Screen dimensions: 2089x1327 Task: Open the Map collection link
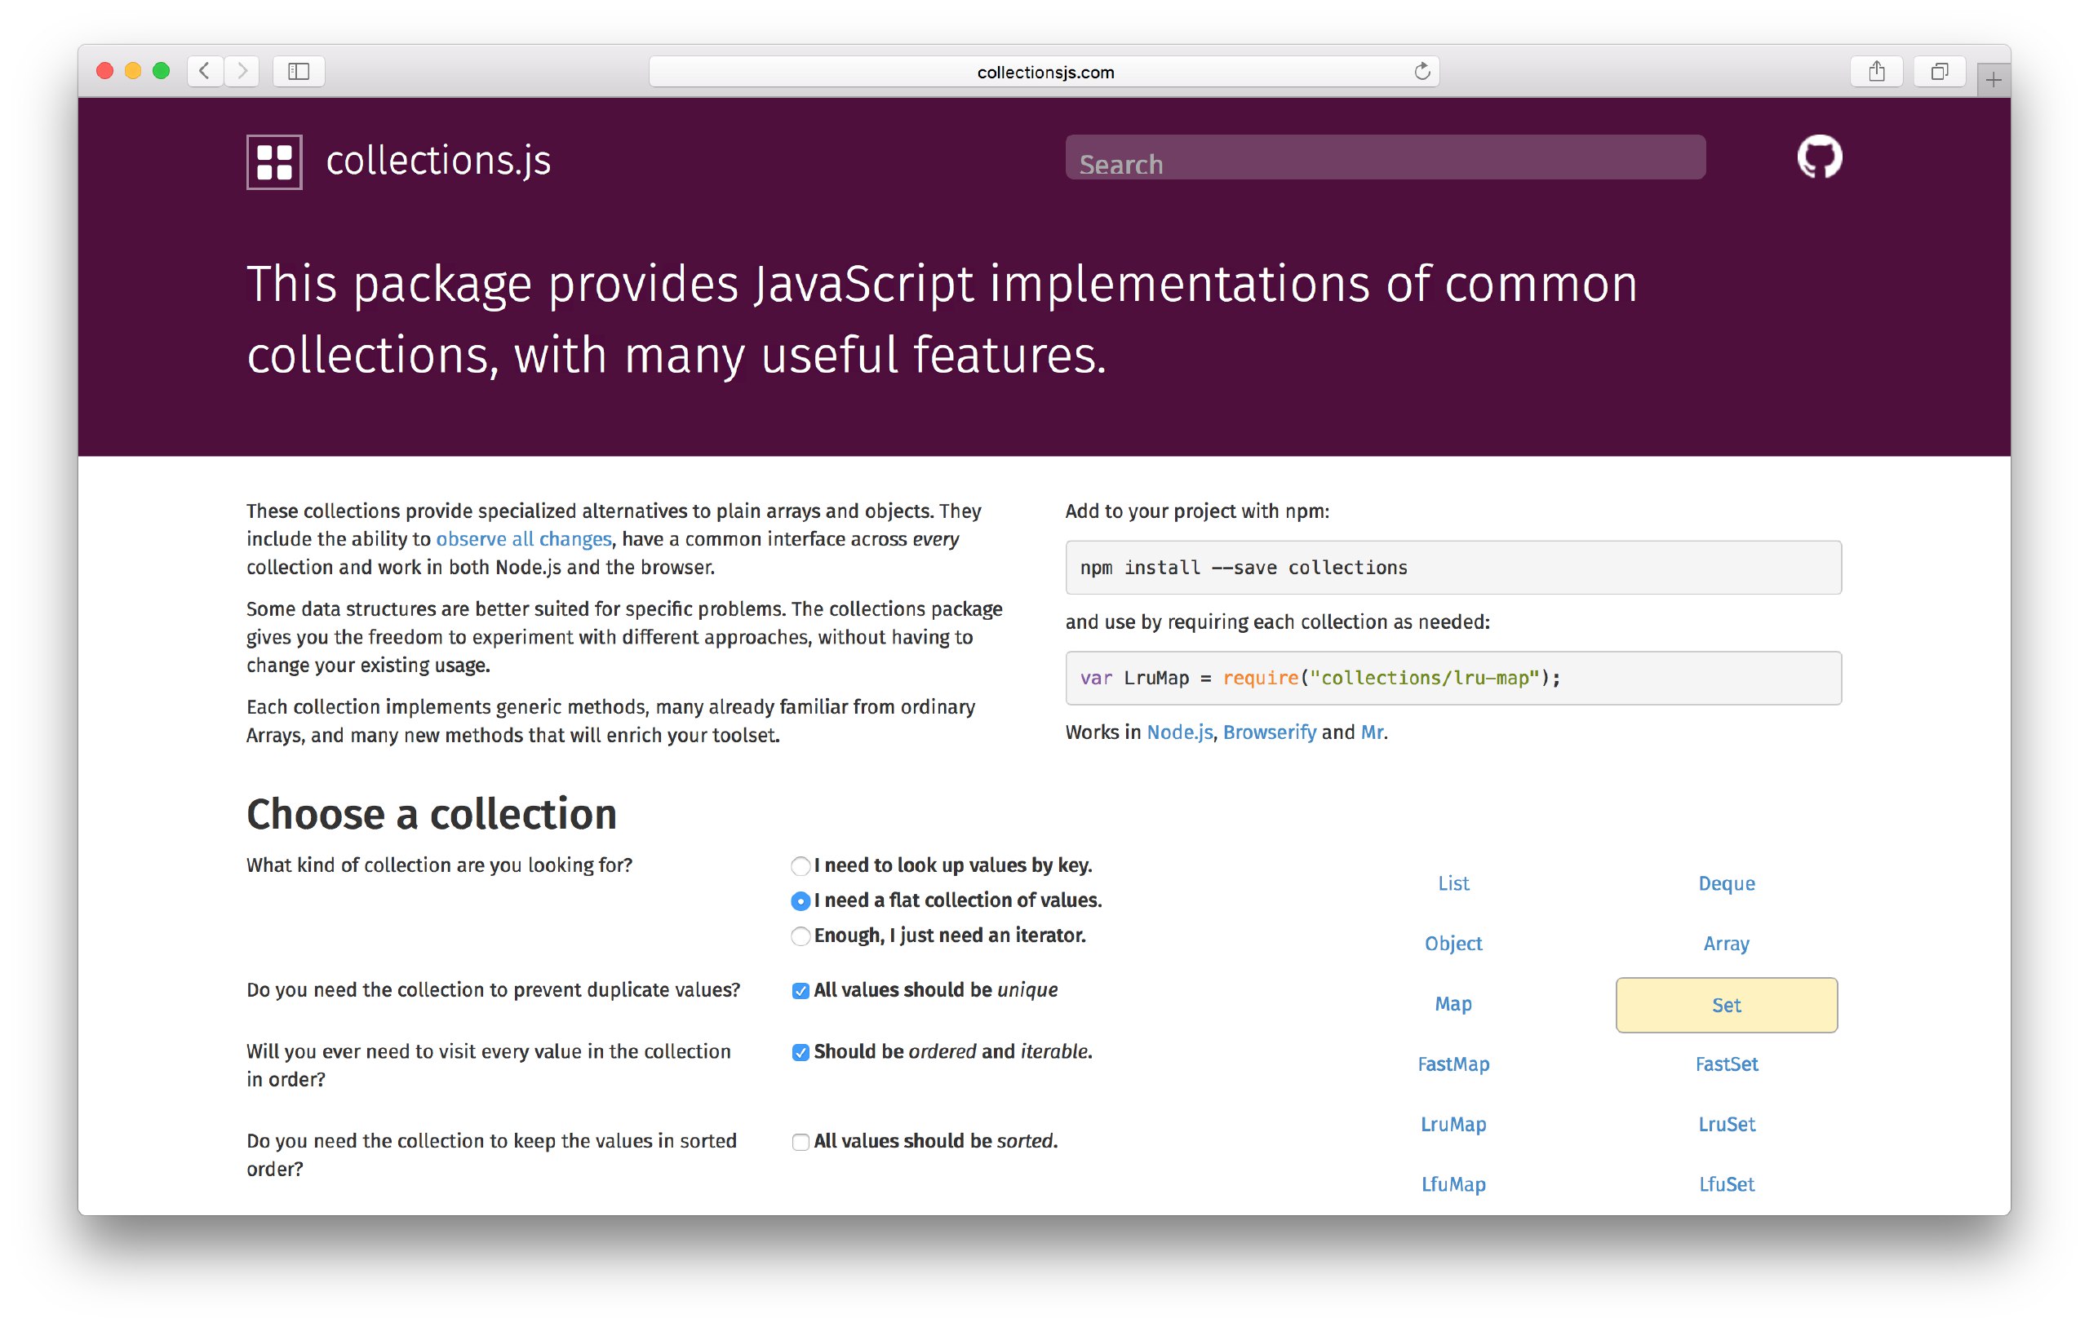tap(1453, 1003)
